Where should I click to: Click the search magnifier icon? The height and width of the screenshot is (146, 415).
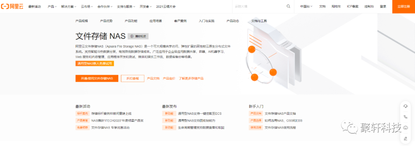[x=288, y=7]
